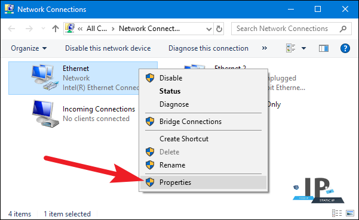Toggle the preview pane icon
This screenshot has width=359, height=220.
click(x=324, y=48)
